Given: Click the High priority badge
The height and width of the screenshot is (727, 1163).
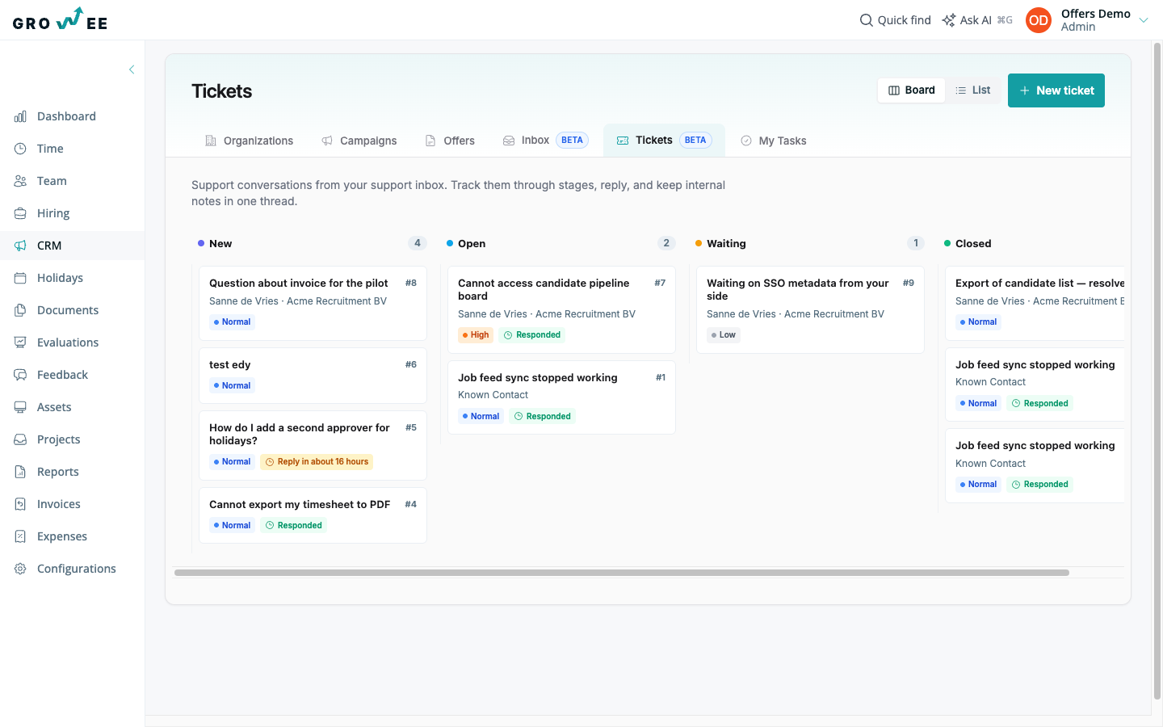Looking at the screenshot, I should (476, 335).
